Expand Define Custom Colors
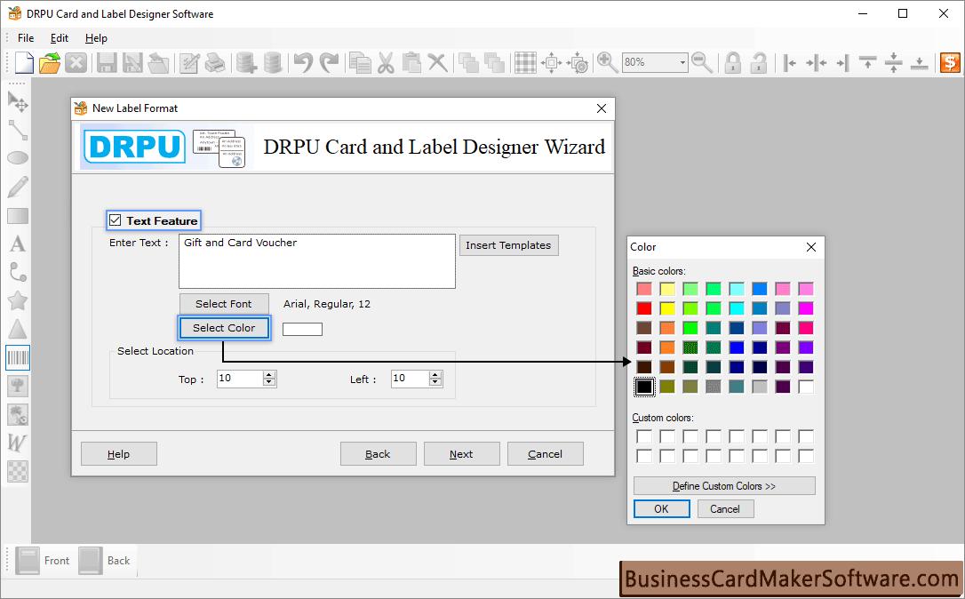965x599 pixels. tap(724, 486)
